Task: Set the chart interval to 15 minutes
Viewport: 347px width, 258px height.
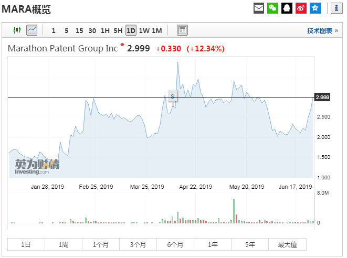Action: (x=79, y=30)
